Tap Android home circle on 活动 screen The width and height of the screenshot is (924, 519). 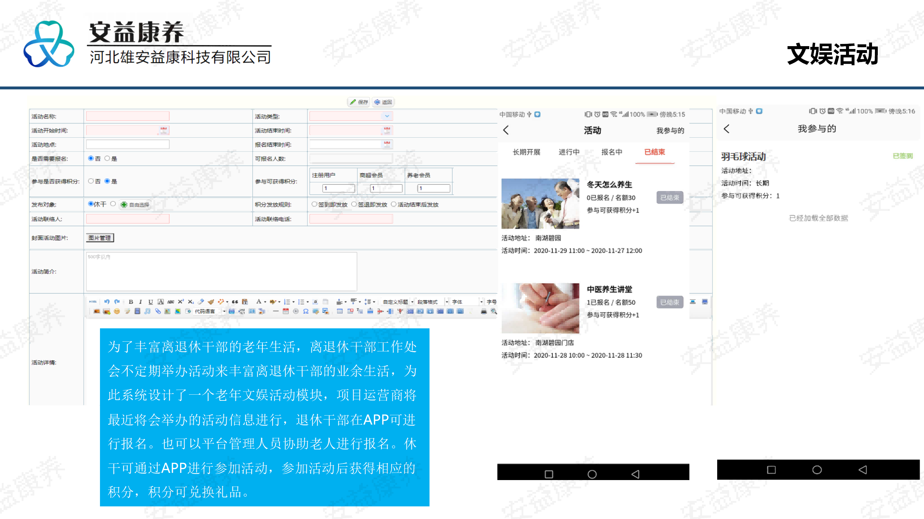coord(592,474)
